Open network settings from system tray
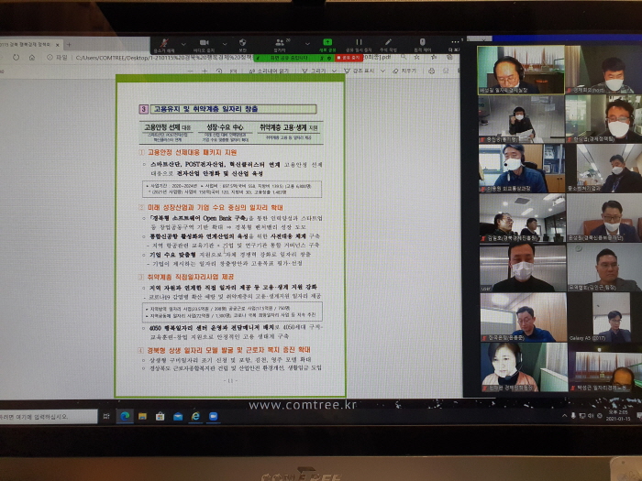 click(x=581, y=416)
